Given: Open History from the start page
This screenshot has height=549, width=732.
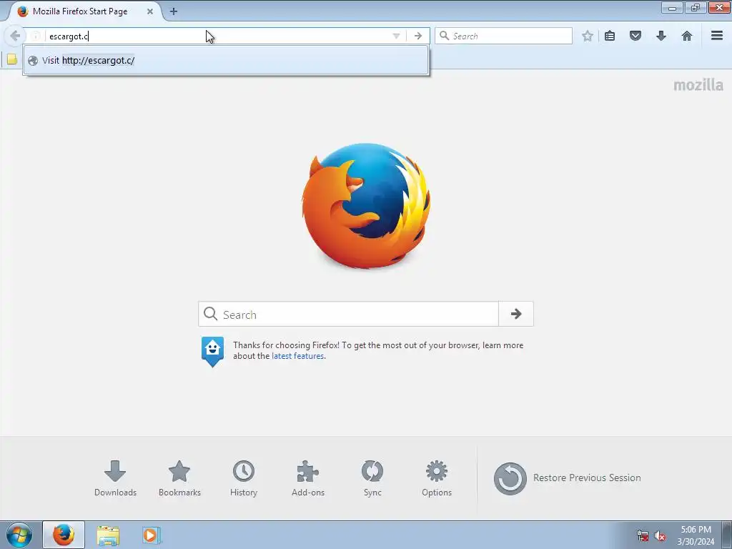Looking at the screenshot, I should 244,478.
